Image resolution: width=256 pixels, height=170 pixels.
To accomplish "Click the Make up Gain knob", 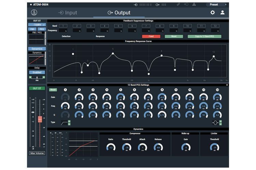I will click(x=186, y=148).
